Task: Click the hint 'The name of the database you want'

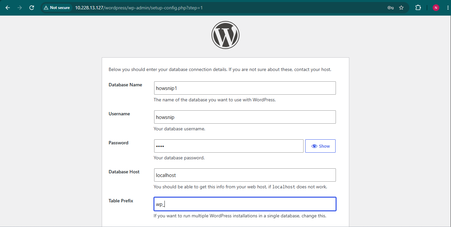Action: coord(214,100)
